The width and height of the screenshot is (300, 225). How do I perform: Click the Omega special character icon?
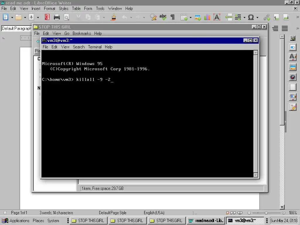click(x=251, y=17)
